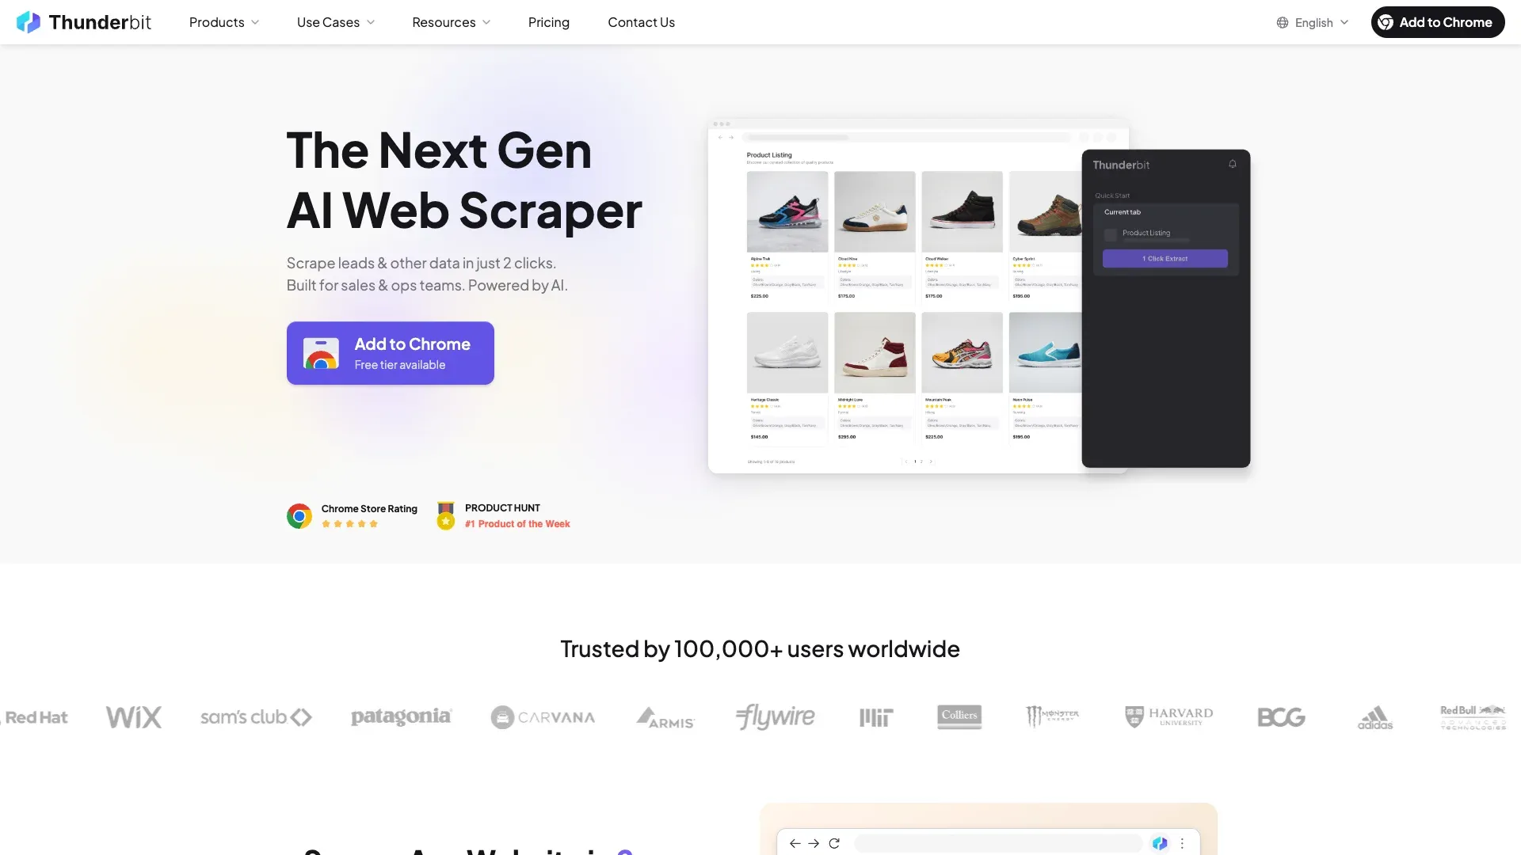Open the English language selector

tap(1313, 23)
